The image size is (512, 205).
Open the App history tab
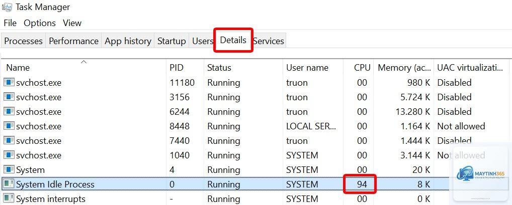click(x=128, y=41)
